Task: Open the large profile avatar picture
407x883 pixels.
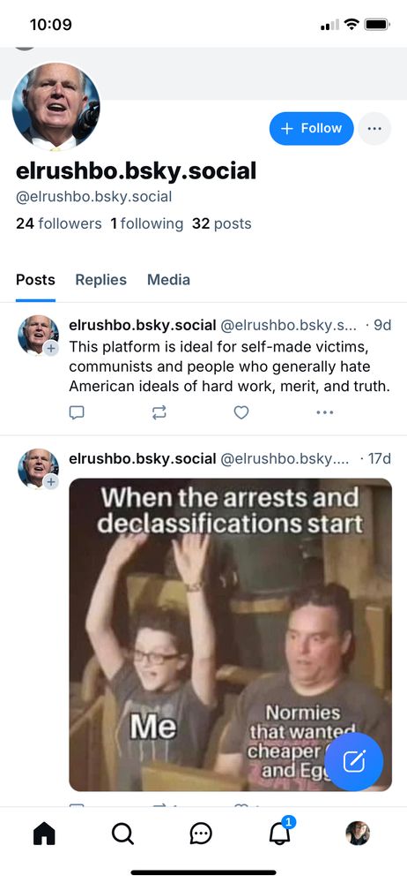Action: 56,107
